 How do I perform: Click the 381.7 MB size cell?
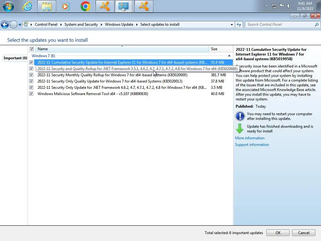click(x=218, y=75)
